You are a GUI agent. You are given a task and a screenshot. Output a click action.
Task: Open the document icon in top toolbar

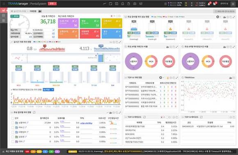tap(129, 4)
